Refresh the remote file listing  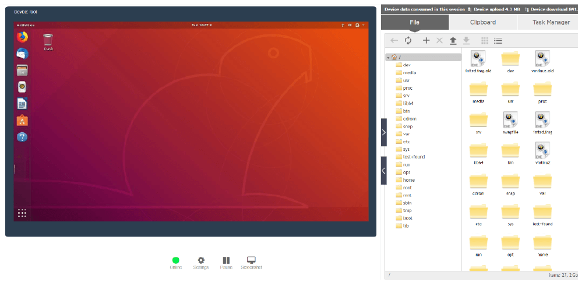pos(408,41)
